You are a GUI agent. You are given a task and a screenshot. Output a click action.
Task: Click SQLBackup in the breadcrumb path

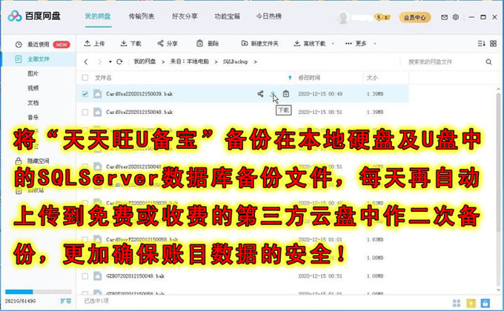[x=235, y=61]
